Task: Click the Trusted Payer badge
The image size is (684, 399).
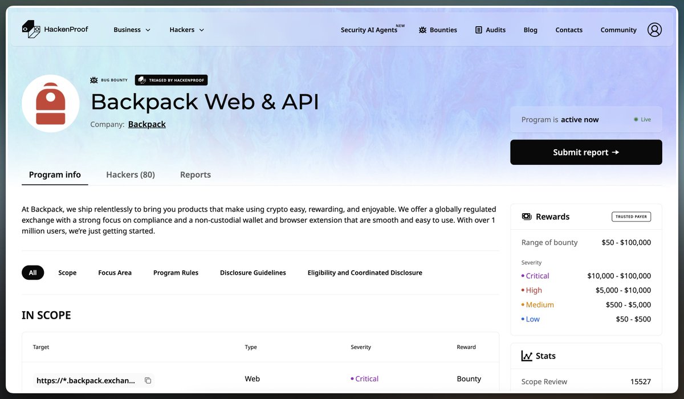Action: click(x=631, y=217)
